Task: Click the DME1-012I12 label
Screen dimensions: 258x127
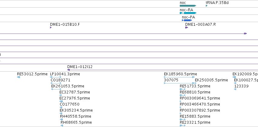Action: 80,67
